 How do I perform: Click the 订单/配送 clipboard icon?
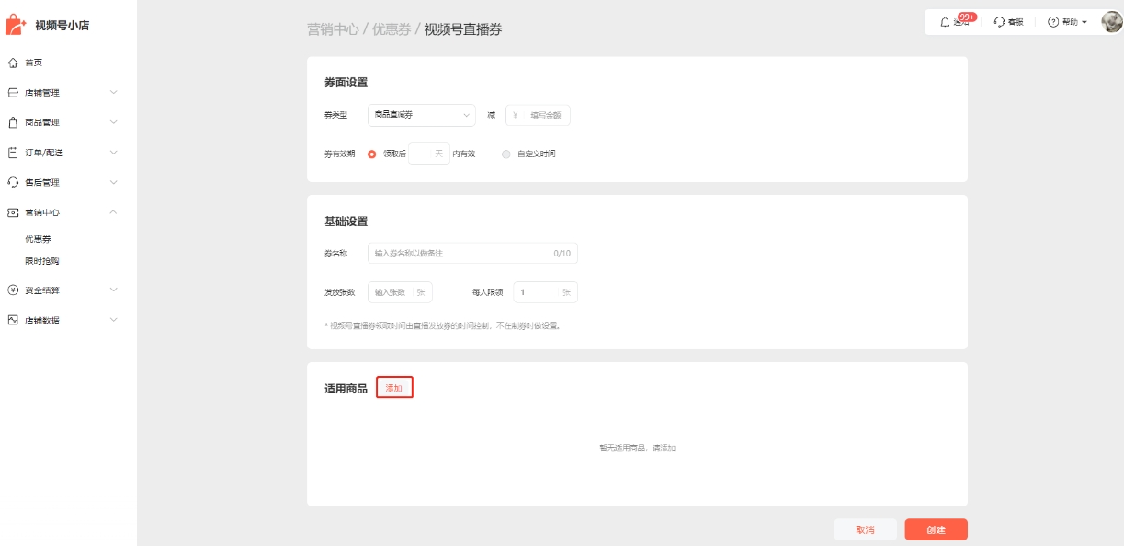pos(13,153)
